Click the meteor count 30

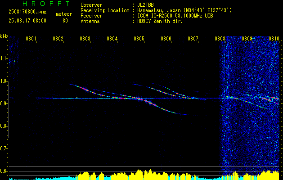(65, 21)
